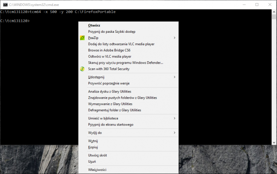Choose Skanuj przy użyciu programu Windows Defender
Screen dimensions: 277x174
128,63
